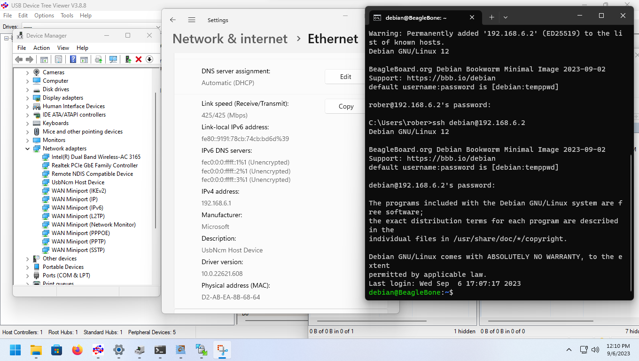Select Remote NDIS Compatible Device
This screenshot has width=639, height=361.
92,174
